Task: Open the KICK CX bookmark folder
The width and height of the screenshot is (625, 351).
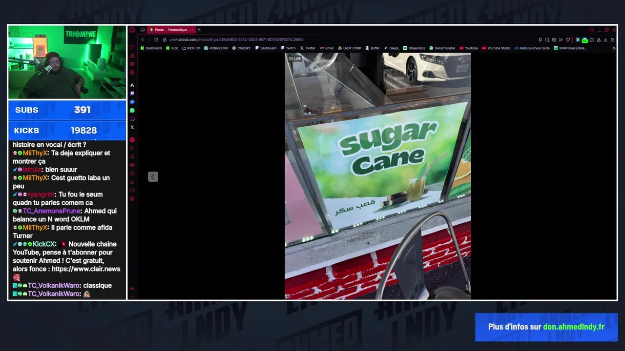Action: tap(191, 48)
